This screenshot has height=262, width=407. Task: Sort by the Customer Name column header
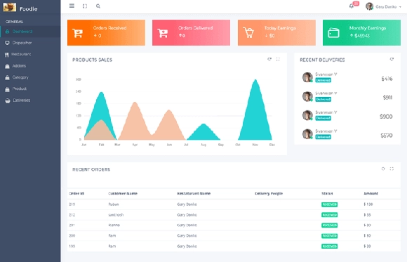(x=123, y=193)
